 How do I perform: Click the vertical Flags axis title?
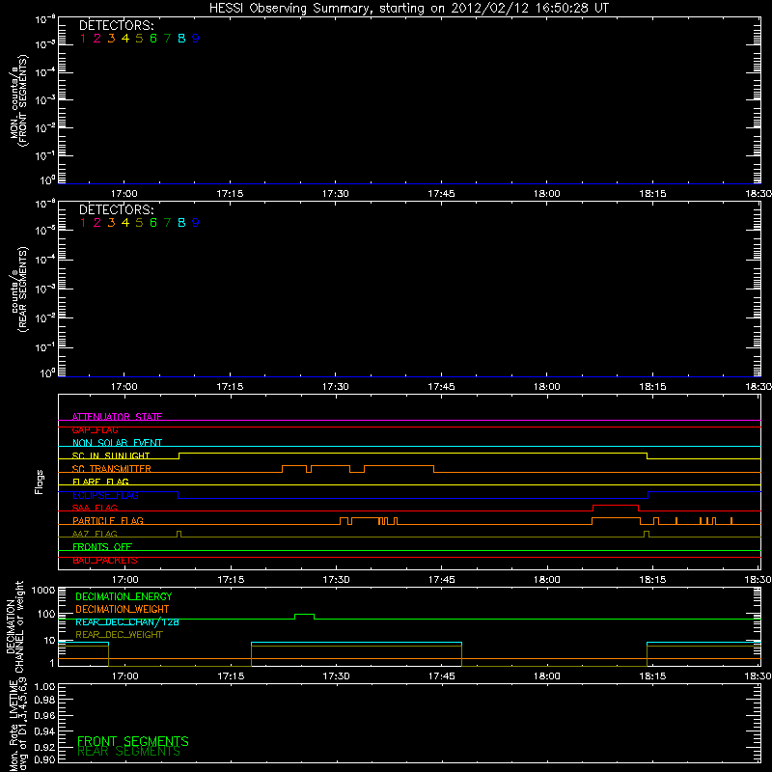(x=40, y=482)
